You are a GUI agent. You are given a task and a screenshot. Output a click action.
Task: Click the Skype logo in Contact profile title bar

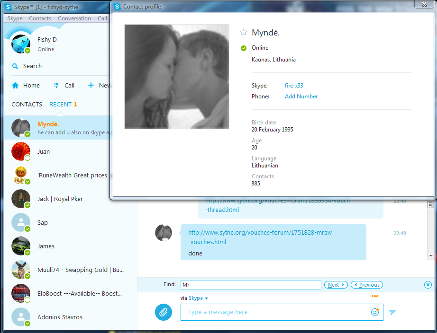[x=118, y=7]
